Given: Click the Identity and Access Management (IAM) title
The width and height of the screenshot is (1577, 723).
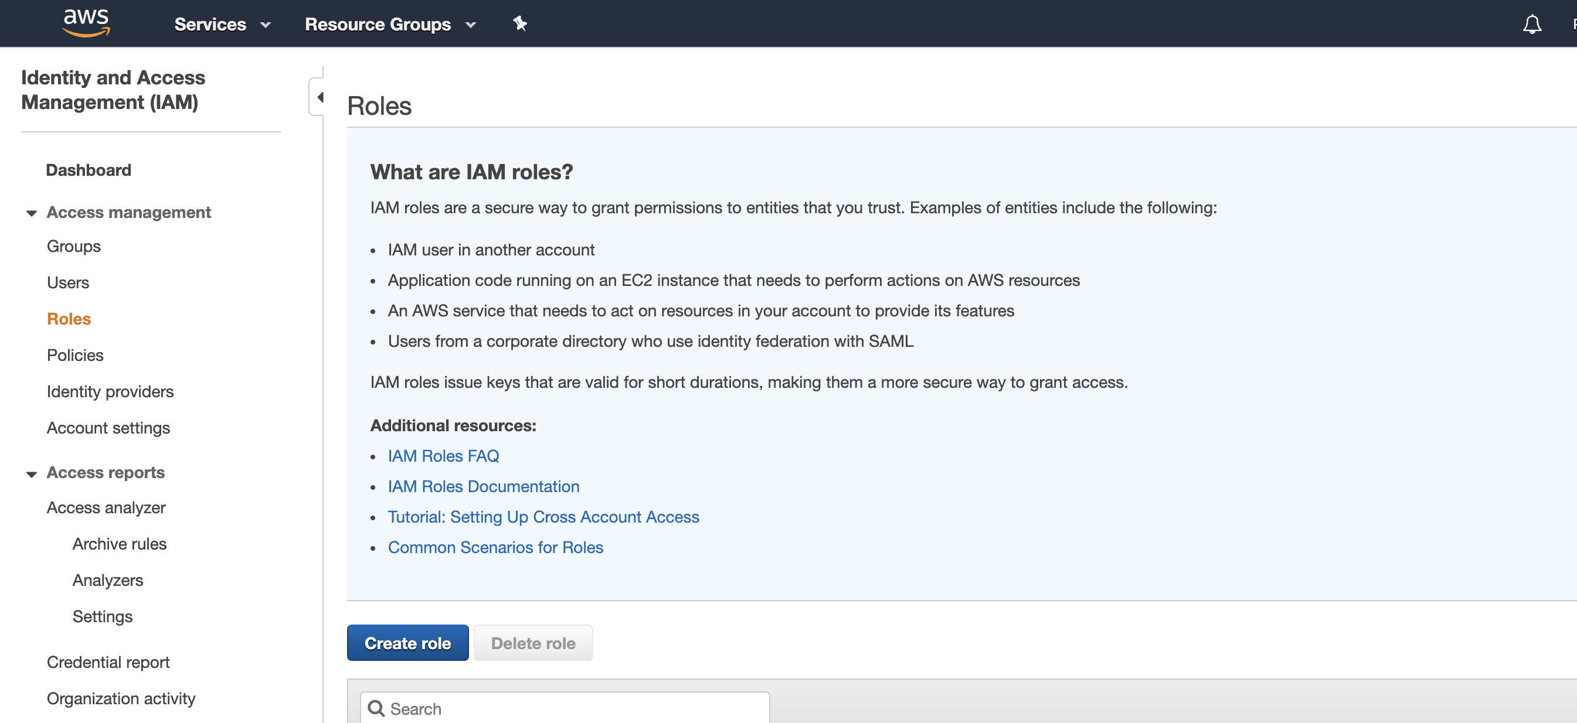Looking at the screenshot, I should click(113, 90).
